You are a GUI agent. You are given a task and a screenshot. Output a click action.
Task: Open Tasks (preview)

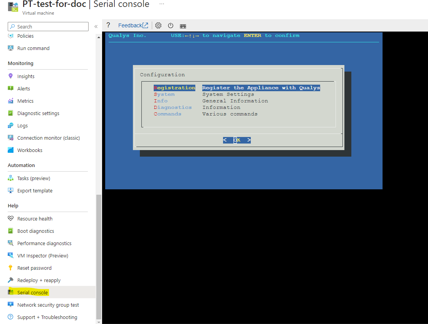click(x=34, y=179)
